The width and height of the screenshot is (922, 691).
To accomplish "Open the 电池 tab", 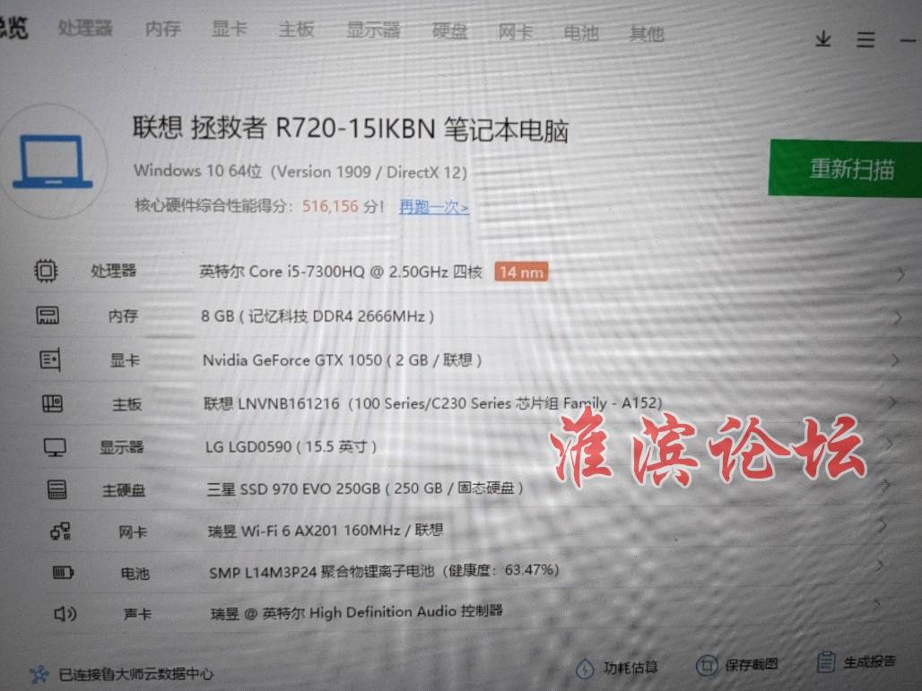I will [581, 33].
